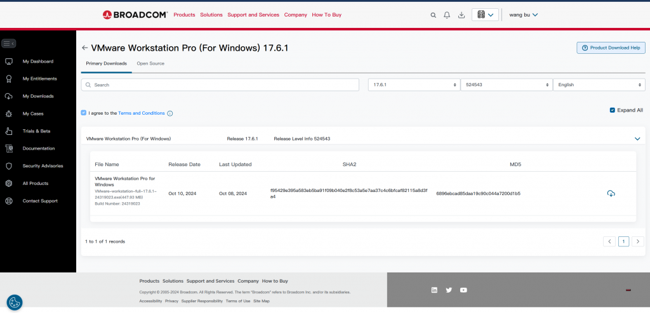Viewport: 650px width, 313px height.
Task: Open the search magnifier in header
Action: [433, 15]
